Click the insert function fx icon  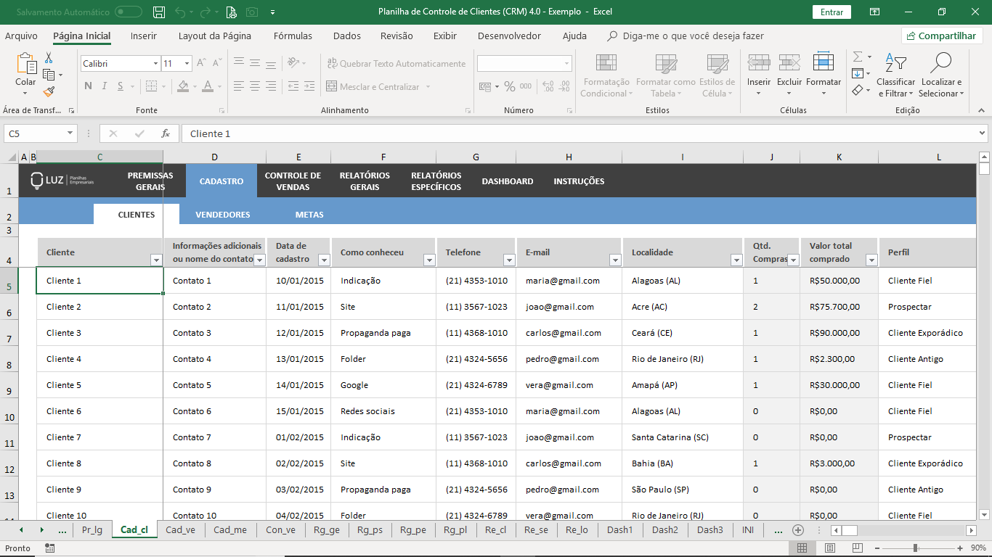tap(166, 133)
